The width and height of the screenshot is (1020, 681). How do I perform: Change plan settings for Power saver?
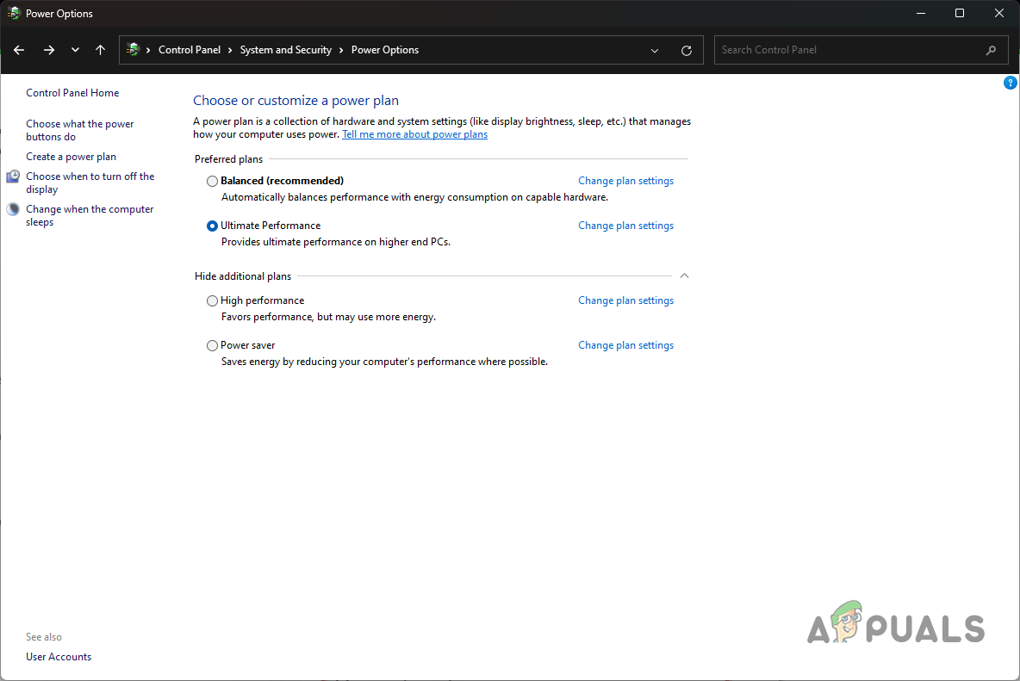point(625,345)
